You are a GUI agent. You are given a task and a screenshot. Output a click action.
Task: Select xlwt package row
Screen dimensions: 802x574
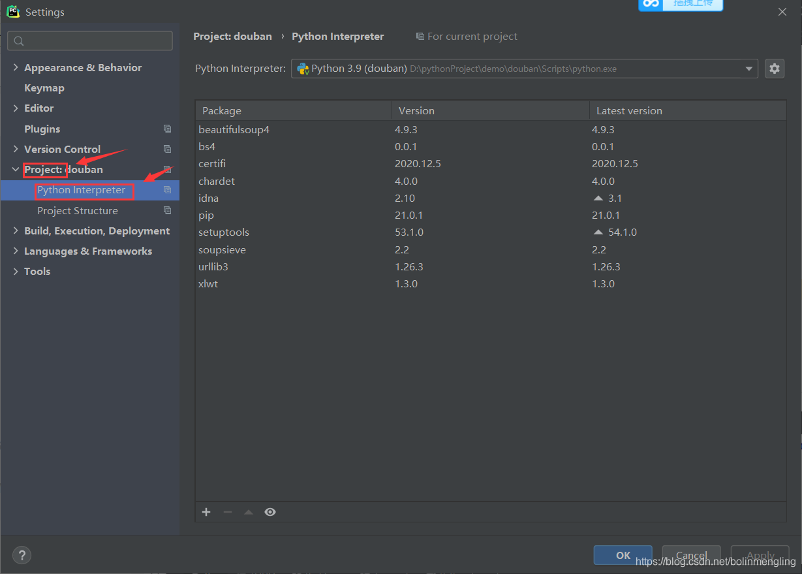click(491, 283)
